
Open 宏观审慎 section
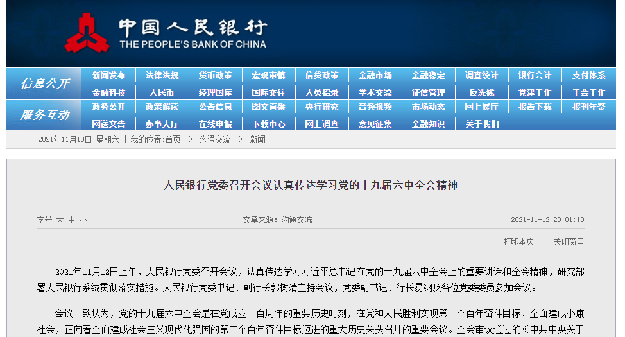click(x=269, y=75)
